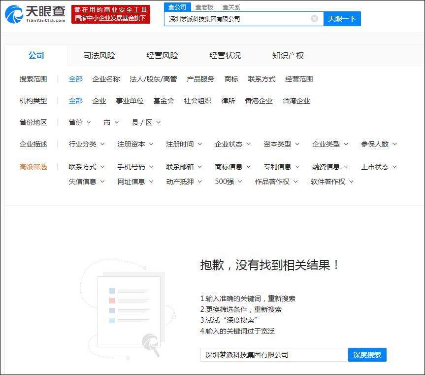The height and width of the screenshot is (375, 425).
Task: Click the 深度搜索 button
Action: (367, 355)
